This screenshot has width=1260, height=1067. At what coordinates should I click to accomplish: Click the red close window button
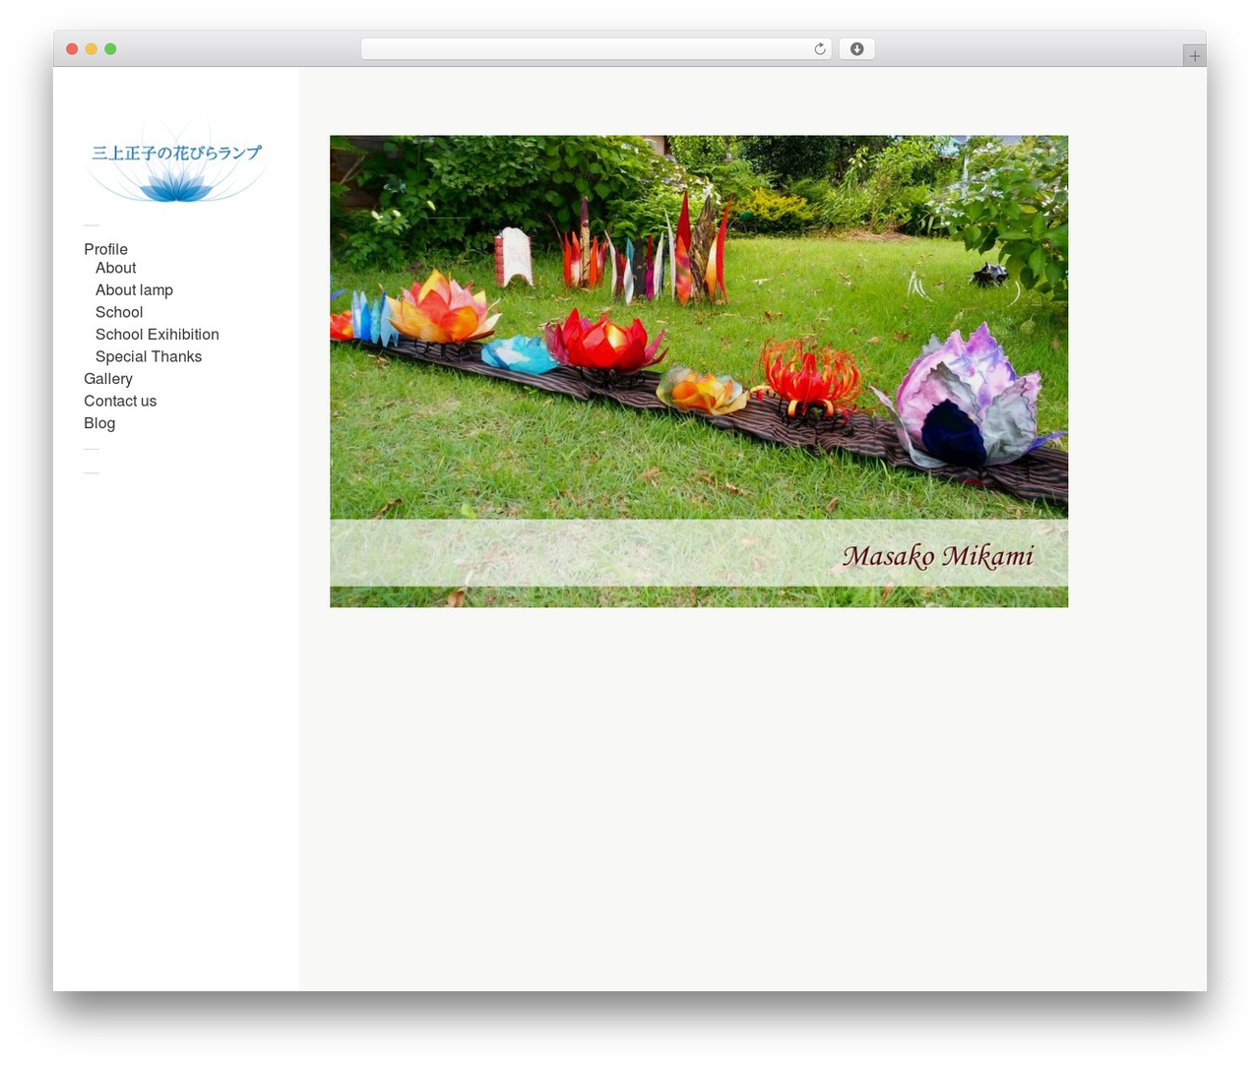(x=72, y=49)
